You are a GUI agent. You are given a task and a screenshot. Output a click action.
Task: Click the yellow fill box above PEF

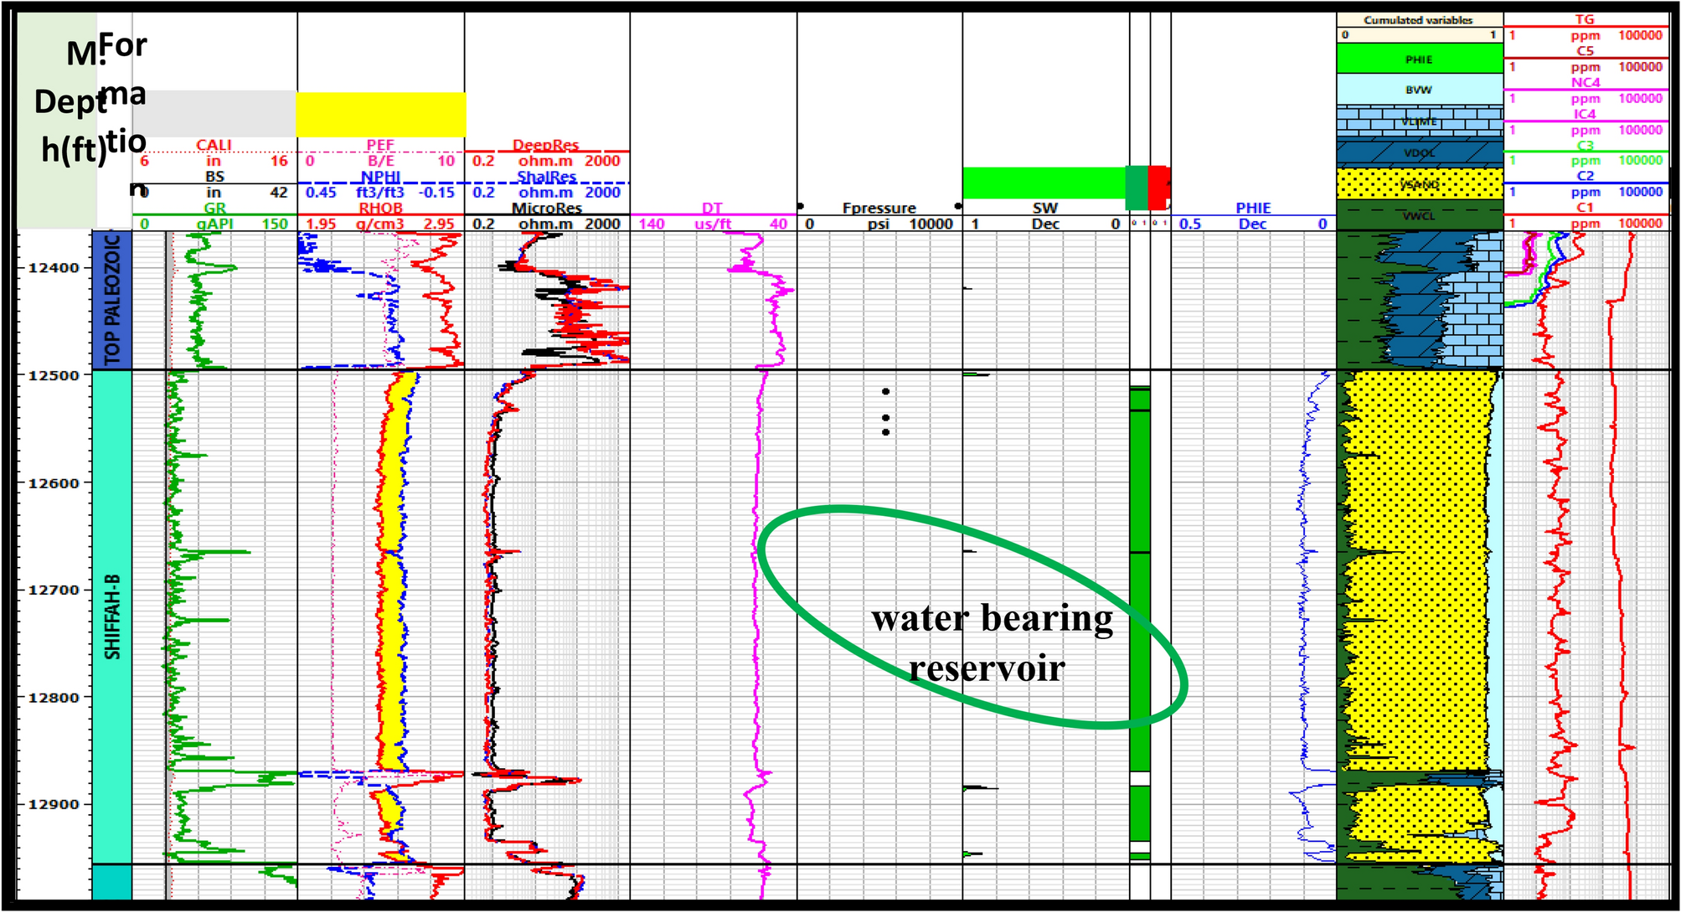381,115
